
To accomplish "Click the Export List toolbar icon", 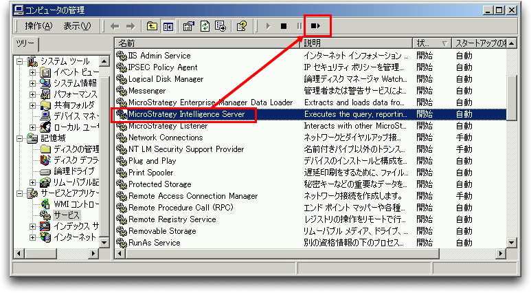I will [221, 26].
